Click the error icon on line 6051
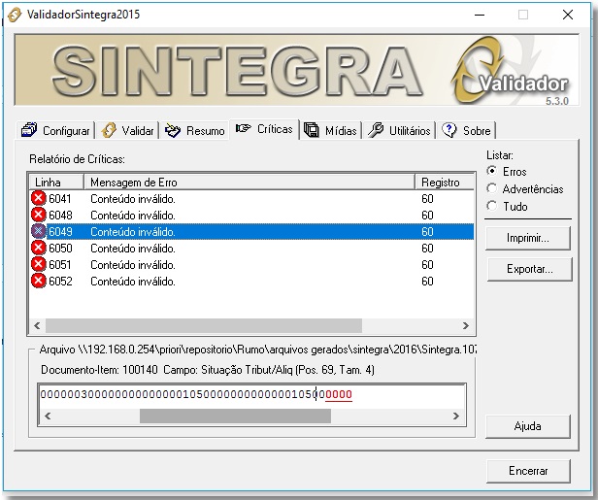The image size is (598, 500). (x=38, y=264)
